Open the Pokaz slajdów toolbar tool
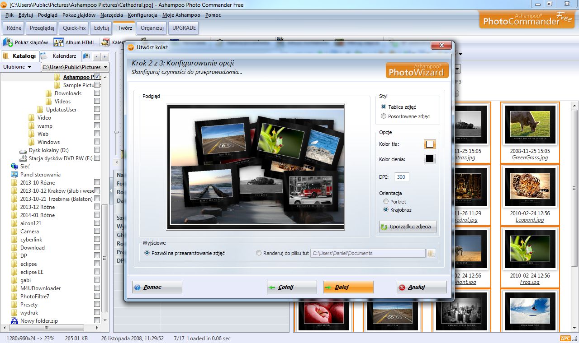Viewport: 579px width, 343px height. [x=26, y=42]
